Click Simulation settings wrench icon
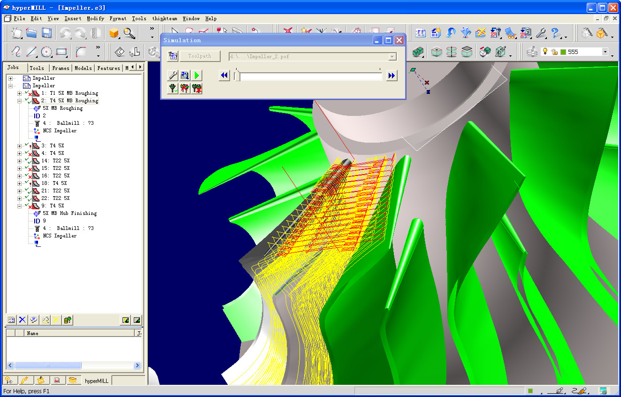This screenshot has height=397, width=621. [x=173, y=75]
